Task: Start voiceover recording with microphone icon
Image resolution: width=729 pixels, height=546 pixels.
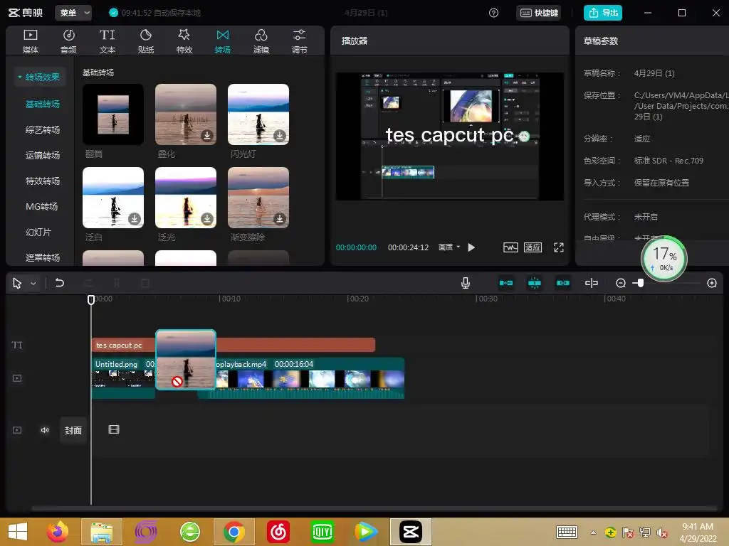Action: [x=466, y=283]
